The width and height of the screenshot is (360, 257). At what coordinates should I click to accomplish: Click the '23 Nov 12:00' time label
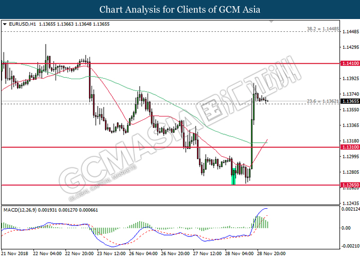click(112, 253)
